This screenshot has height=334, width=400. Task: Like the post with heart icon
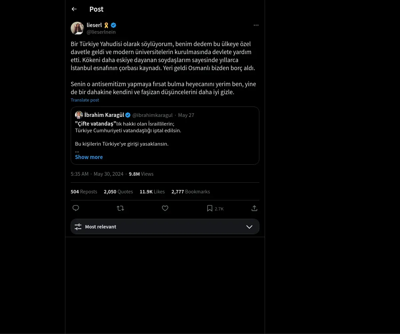click(165, 208)
